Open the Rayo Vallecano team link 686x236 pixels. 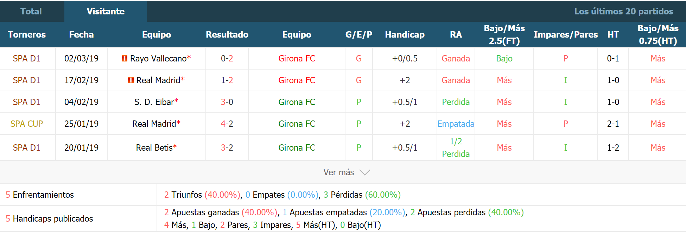[158, 58]
